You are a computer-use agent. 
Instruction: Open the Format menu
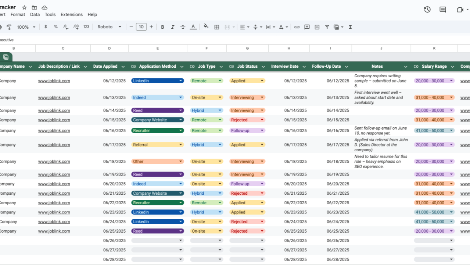[x=18, y=15]
